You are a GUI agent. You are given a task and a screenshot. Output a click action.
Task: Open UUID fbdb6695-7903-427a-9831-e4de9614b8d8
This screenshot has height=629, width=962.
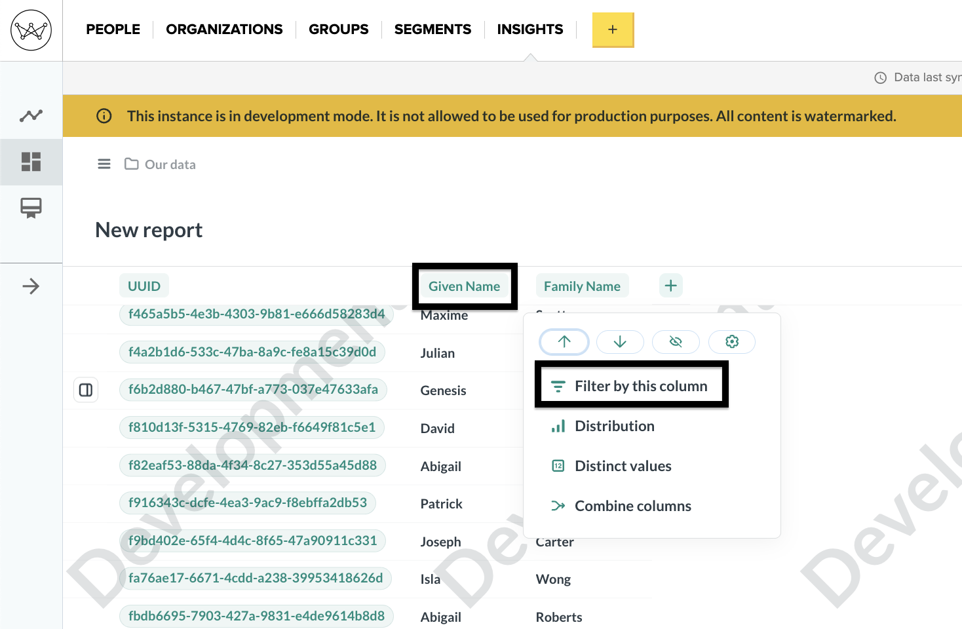click(x=256, y=616)
